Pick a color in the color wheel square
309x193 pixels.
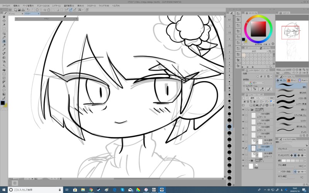click(x=258, y=29)
